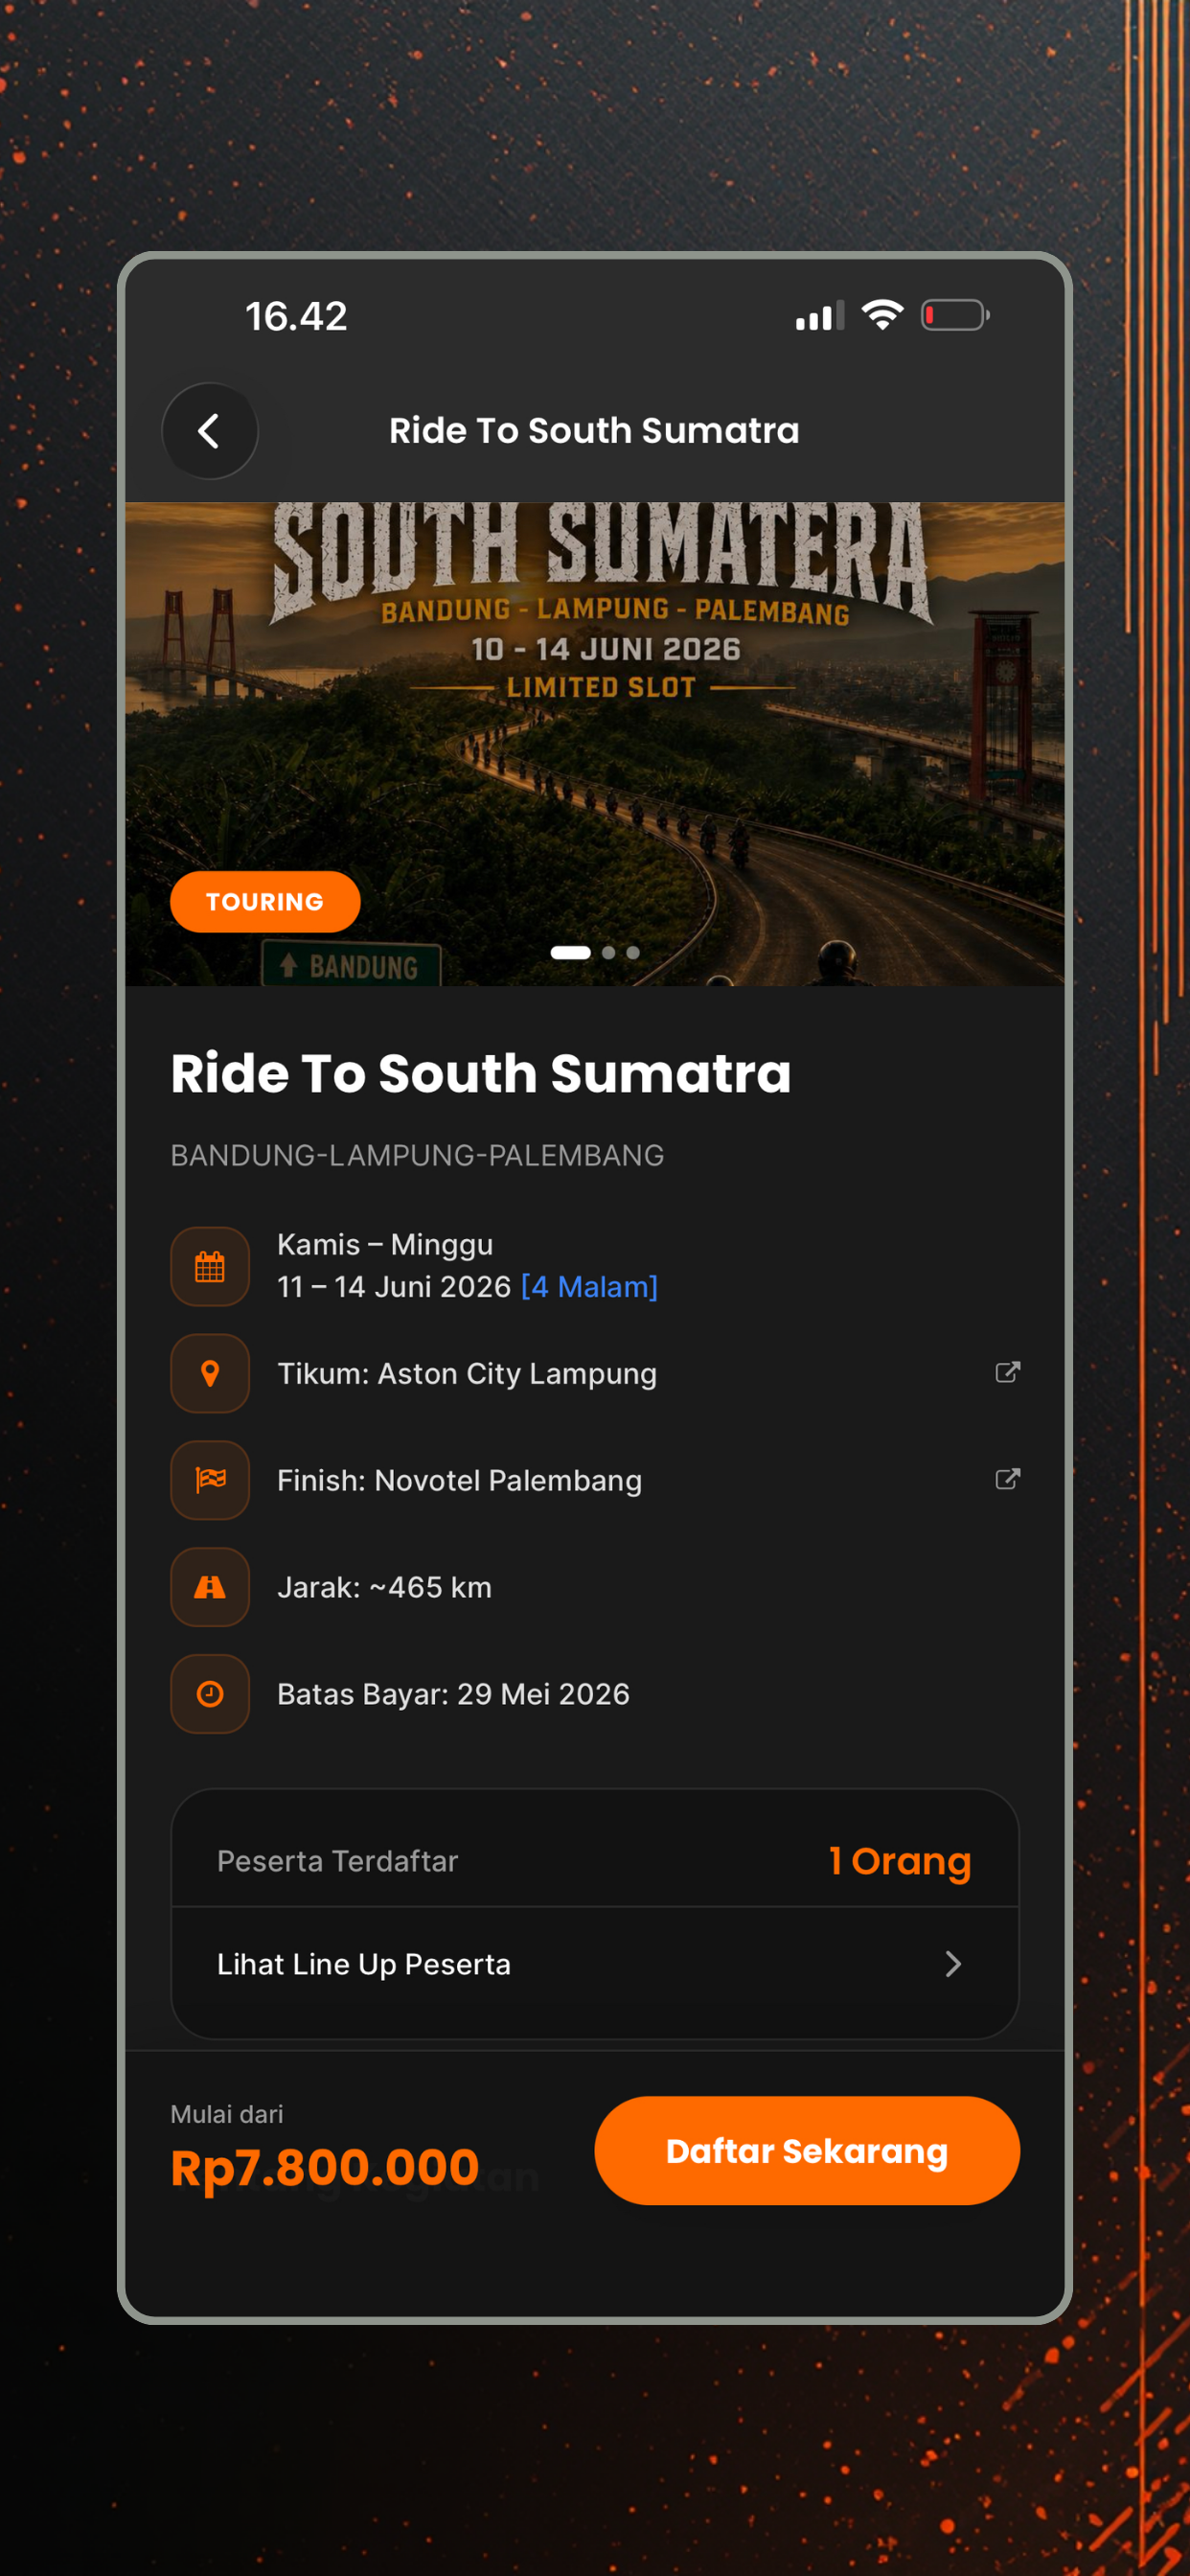Click the Finish: Novotel Palembang text
The height and width of the screenshot is (2576, 1190).
click(460, 1481)
